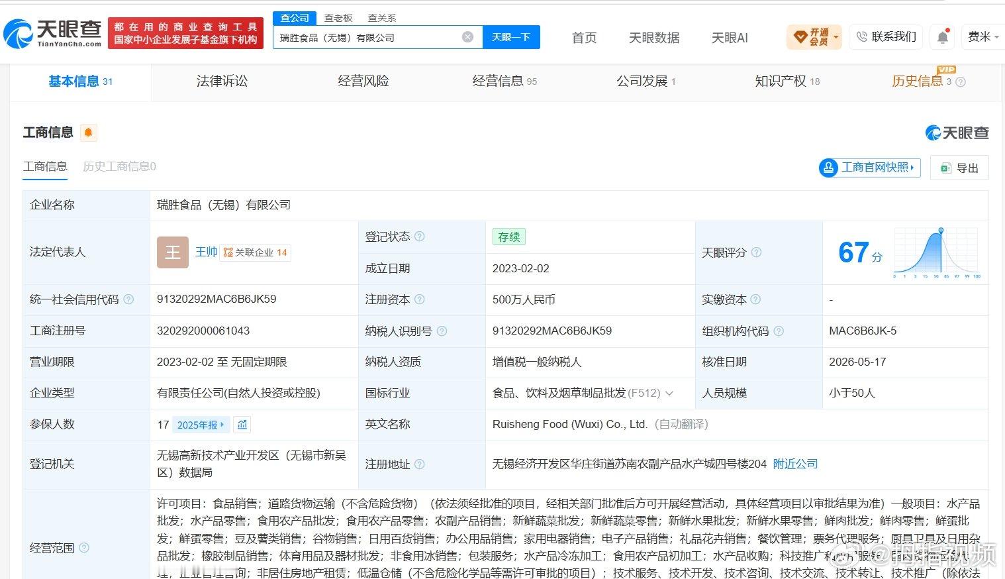
Task: Click the 核准日期 value 2026-05-17
Action: pyautogui.click(x=857, y=362)
